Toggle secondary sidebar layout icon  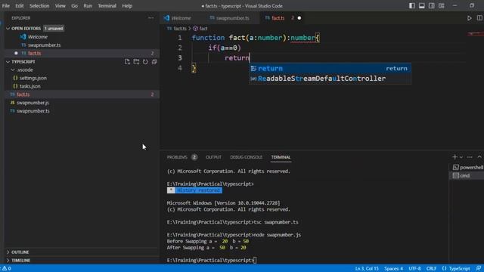click(x=432, y=5)
